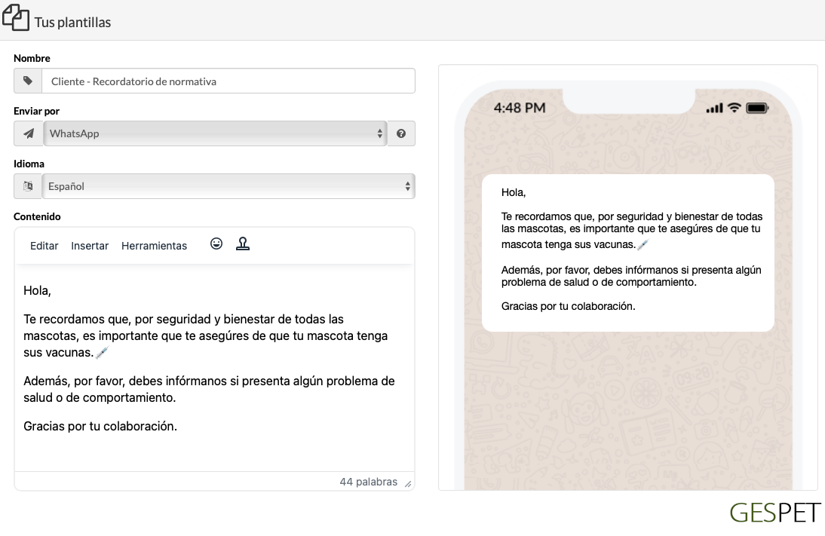Screen dimensions: 825x536
Task: Click the paper plane icon next to Enviar por
Action: (x=28, y=133)
